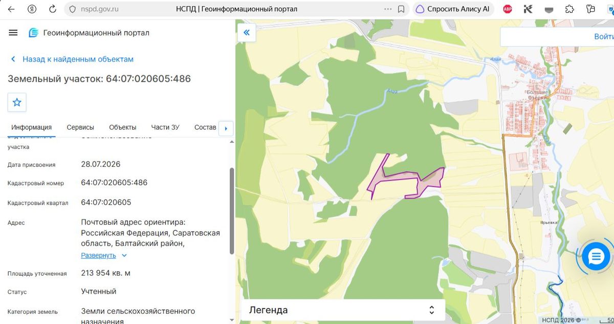Open the Объекты tab
614x324 pixels.
coord(123,127)
